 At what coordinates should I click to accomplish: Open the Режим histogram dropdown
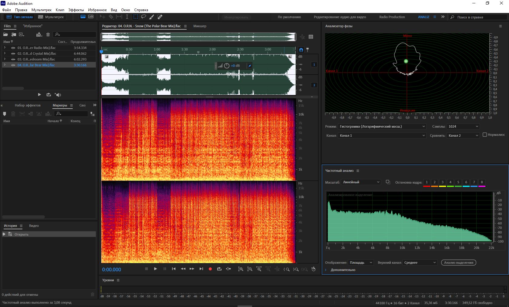[x=382, y=126]
